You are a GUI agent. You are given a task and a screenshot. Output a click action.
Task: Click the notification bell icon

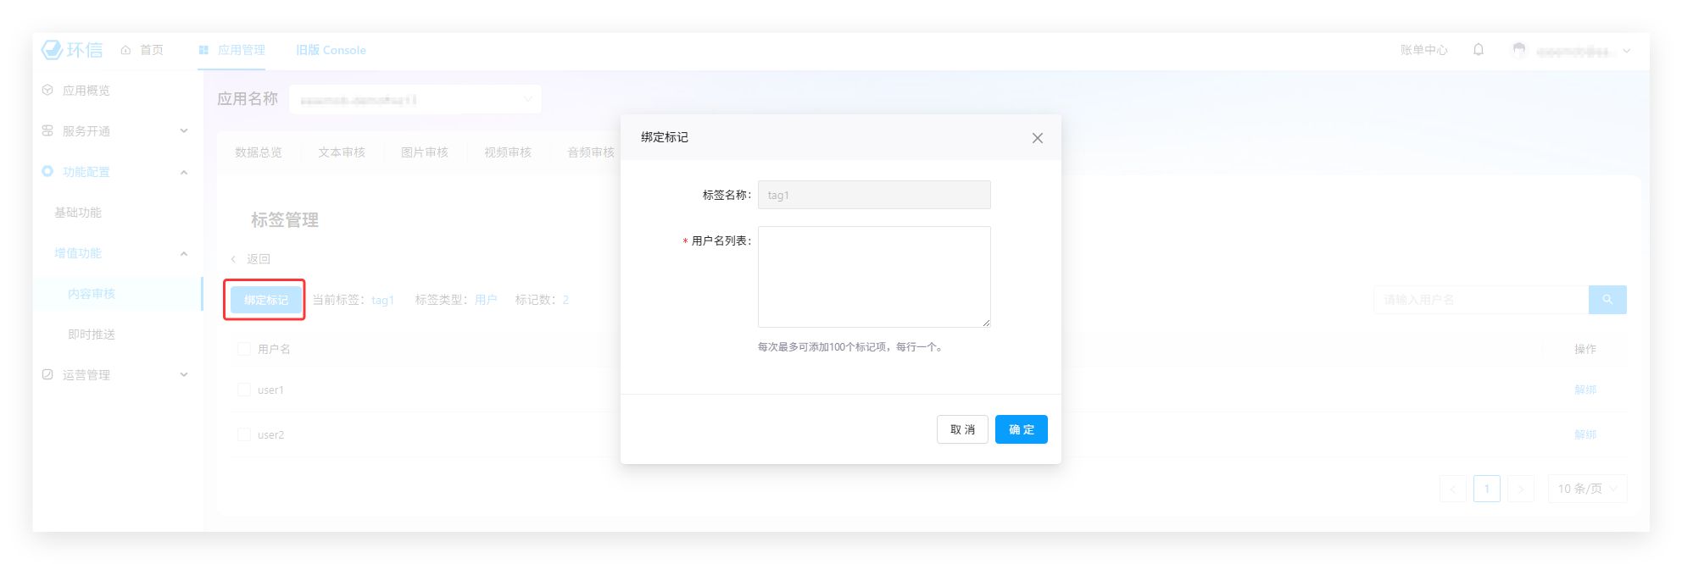1479,50
